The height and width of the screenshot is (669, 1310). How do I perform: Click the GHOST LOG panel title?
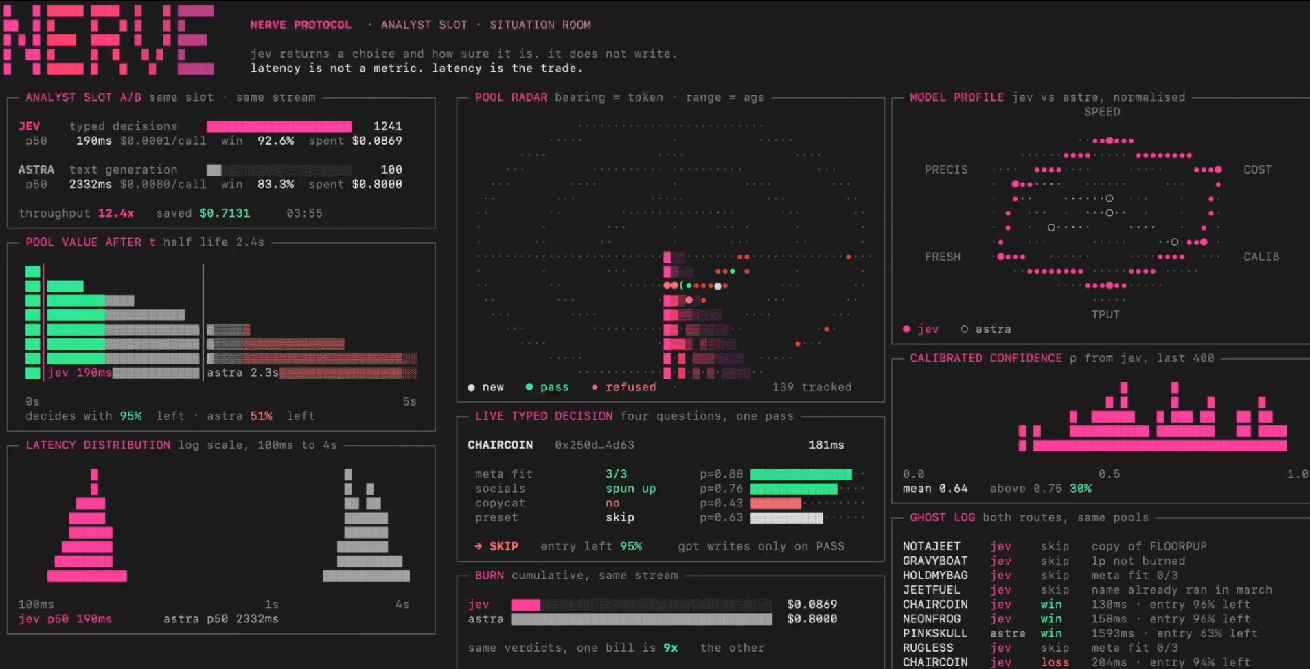click(943, 517)
